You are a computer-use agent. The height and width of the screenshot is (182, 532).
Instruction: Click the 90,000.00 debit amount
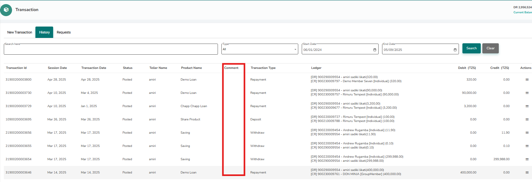[x=469, y=93]
